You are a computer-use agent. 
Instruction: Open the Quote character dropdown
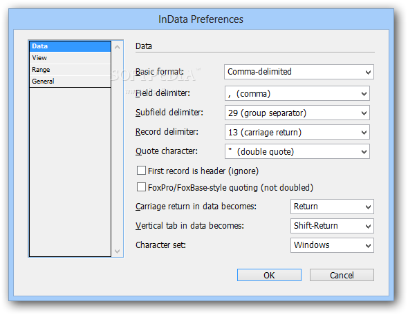click(297, 151)
